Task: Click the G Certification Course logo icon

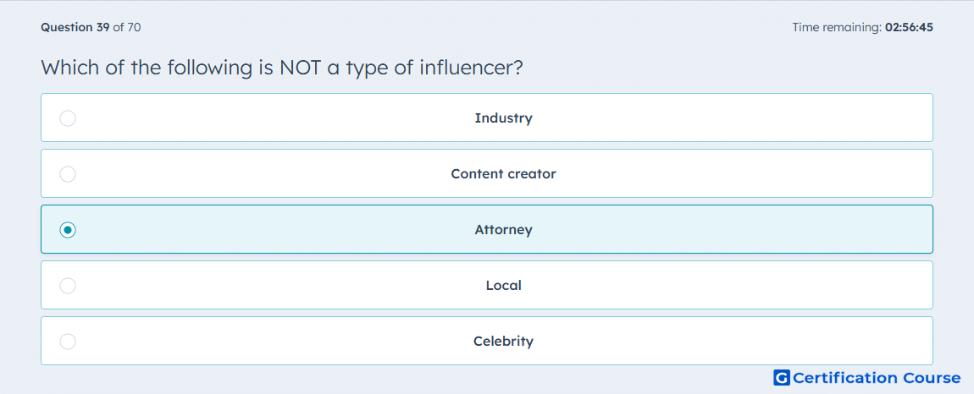Action: coord(782,378)
